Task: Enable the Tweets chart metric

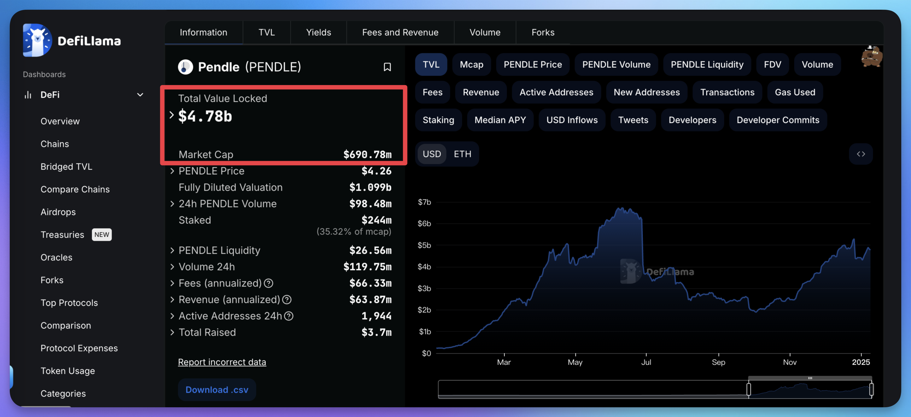Action: [x=633, y=120]
